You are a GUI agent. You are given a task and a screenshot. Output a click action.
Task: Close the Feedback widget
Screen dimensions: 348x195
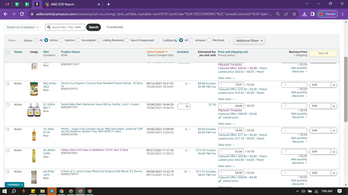point(22,185)
